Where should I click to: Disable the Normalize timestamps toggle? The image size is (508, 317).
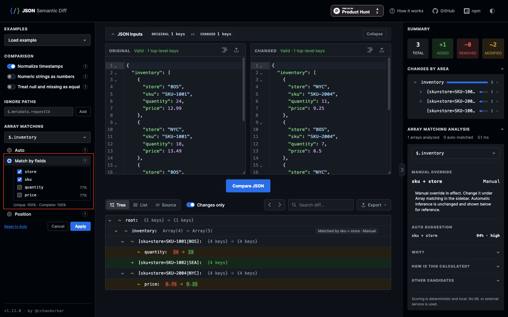(x=11, y=66)
